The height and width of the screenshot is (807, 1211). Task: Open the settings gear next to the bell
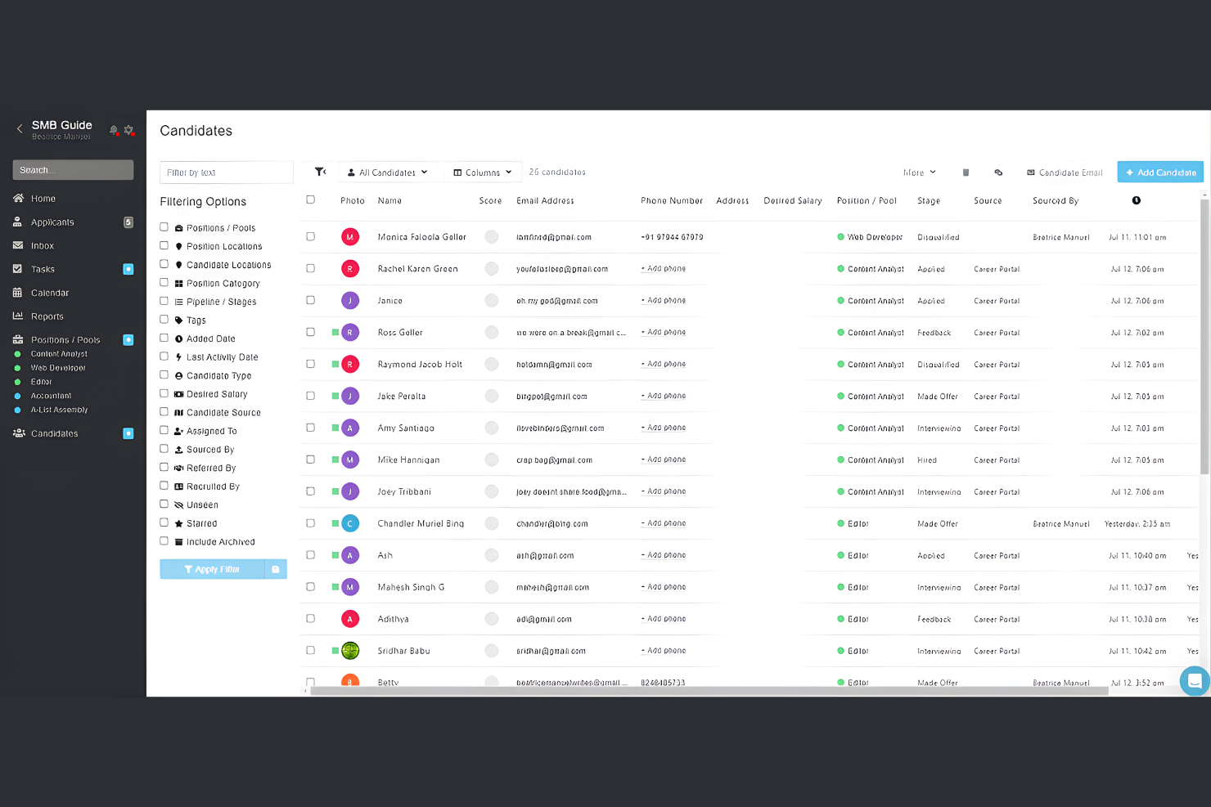[129, 130]
